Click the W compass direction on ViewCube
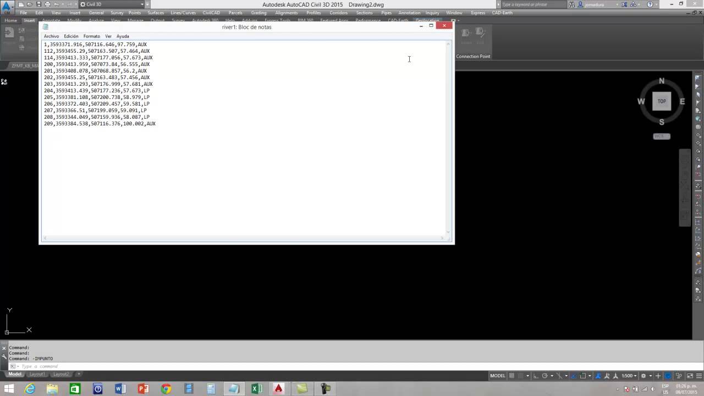The image size is (704, 396). (641, 101)
